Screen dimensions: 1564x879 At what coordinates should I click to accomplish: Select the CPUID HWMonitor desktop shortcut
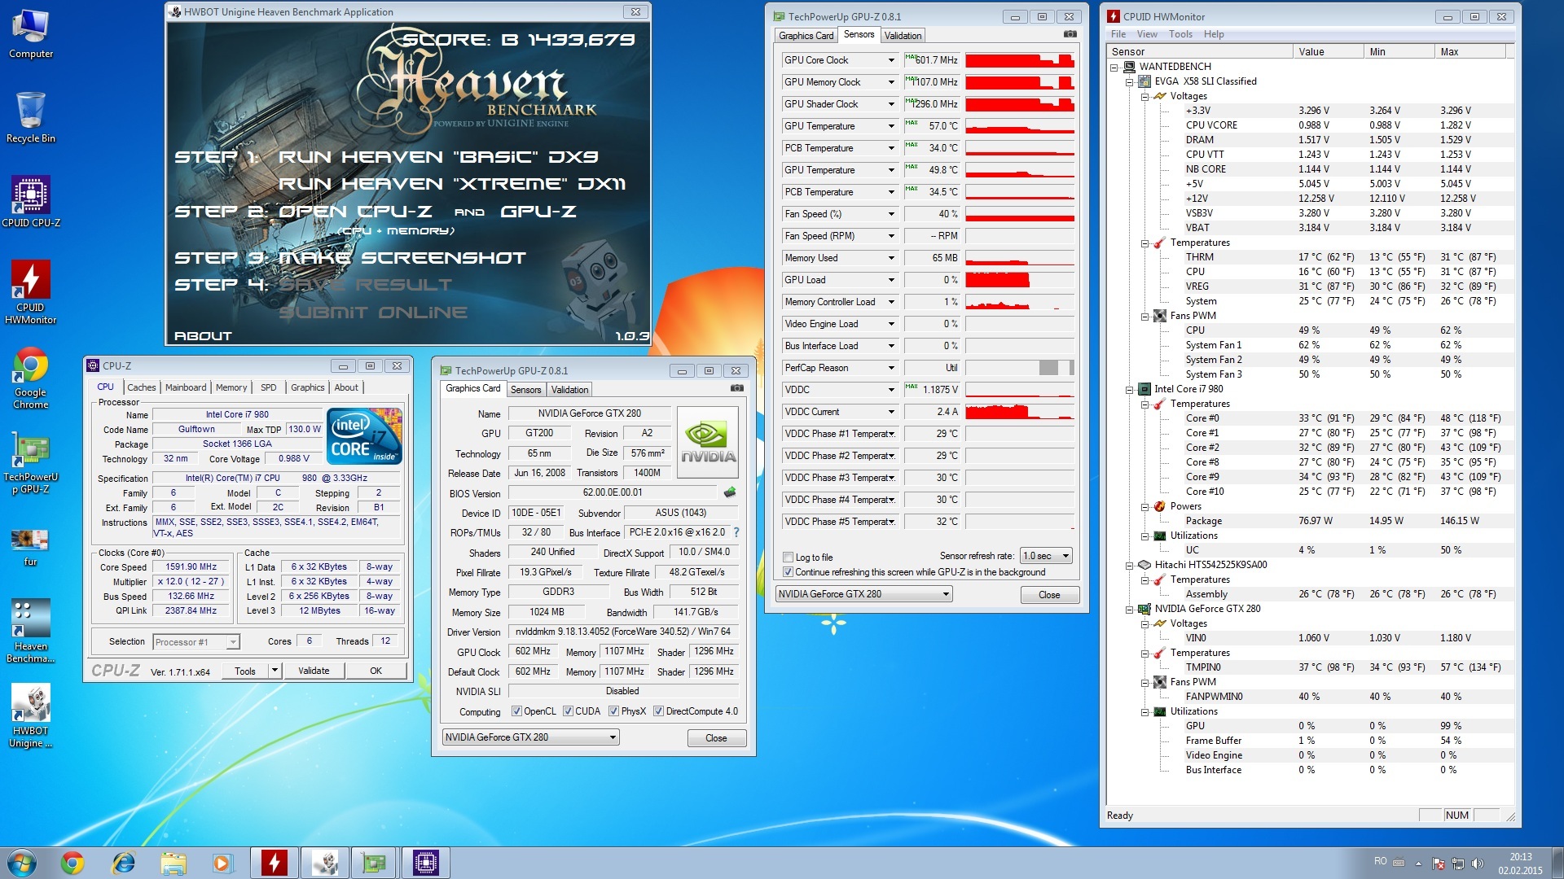pyautogui.click(x=31, y=292)
